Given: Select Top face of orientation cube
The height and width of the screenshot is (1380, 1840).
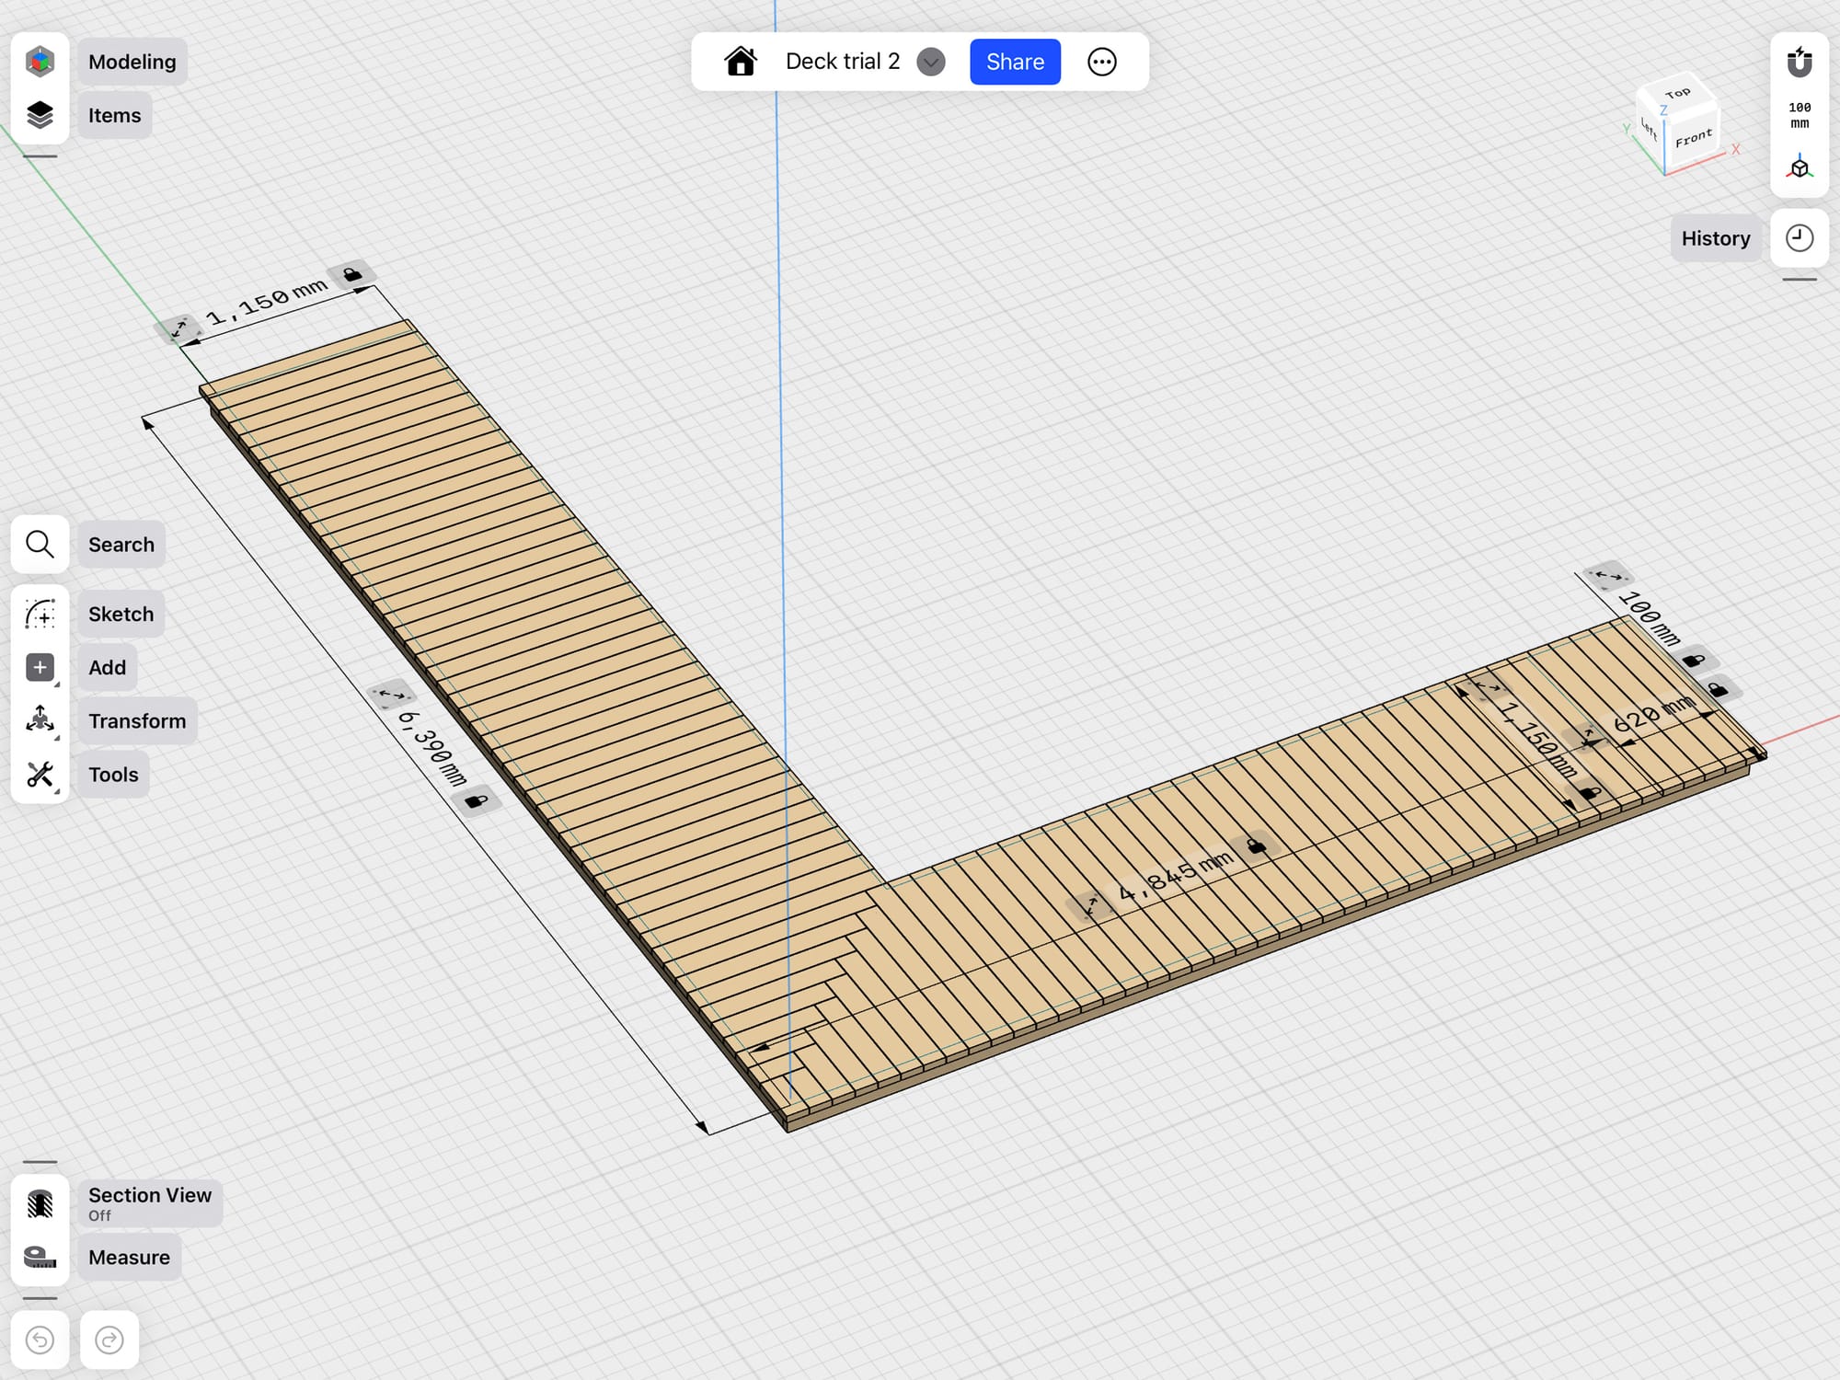Looking at the screenshot, I should (1676, 93).
